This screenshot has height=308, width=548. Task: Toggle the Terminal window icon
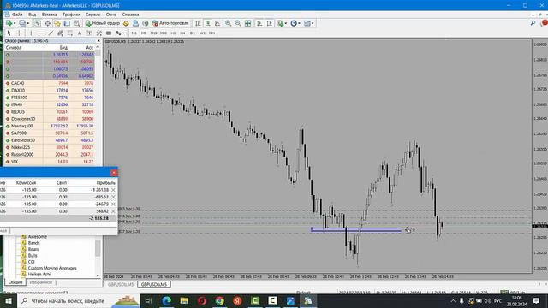pyautogui.click(x=67, y=23)
